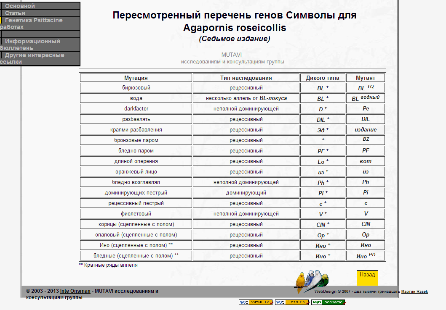
Task: Select the длиной оперения cell
Action: pyautogui.click(x=136, y=161)
